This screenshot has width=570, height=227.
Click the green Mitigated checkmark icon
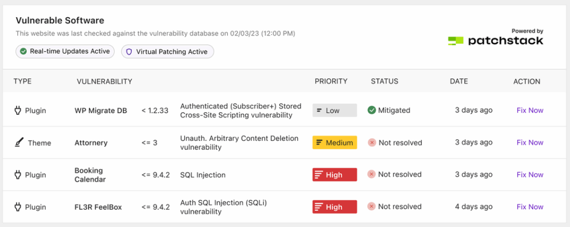pyautogui.click(x=372, y=110)
